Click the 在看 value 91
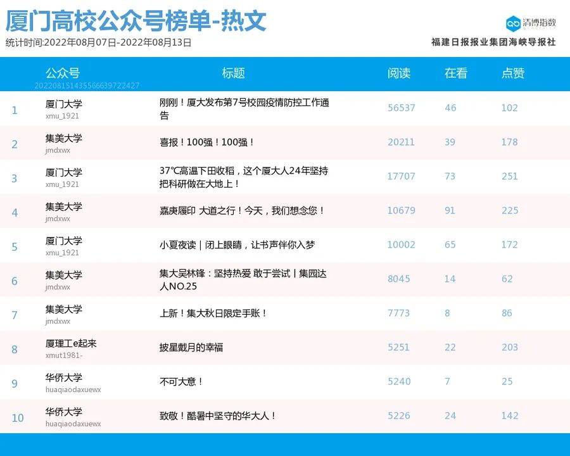 click(x=450, y=210)
